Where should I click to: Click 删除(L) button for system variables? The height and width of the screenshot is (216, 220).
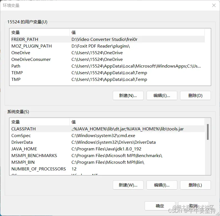tap(195, 185)
